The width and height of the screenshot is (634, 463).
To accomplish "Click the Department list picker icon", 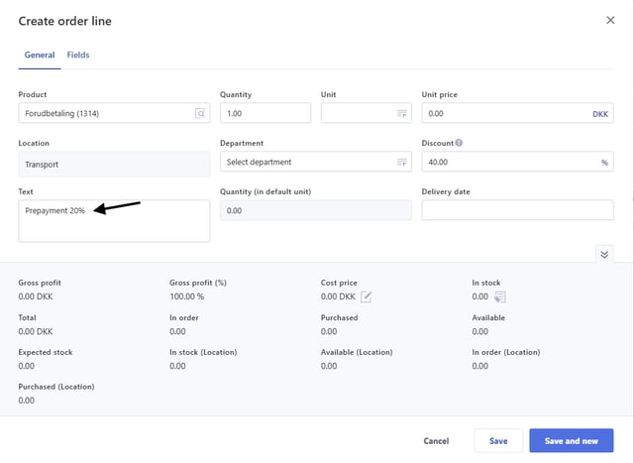I will tap(402, 163).
